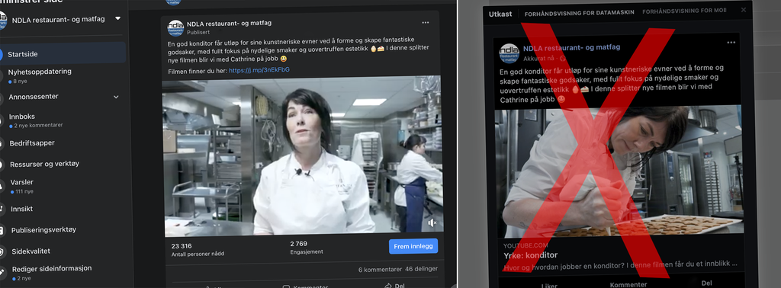Open NDLA page name in draft preview
The image size is (781, 288).
pyautogui.click(x=571, y=48)
